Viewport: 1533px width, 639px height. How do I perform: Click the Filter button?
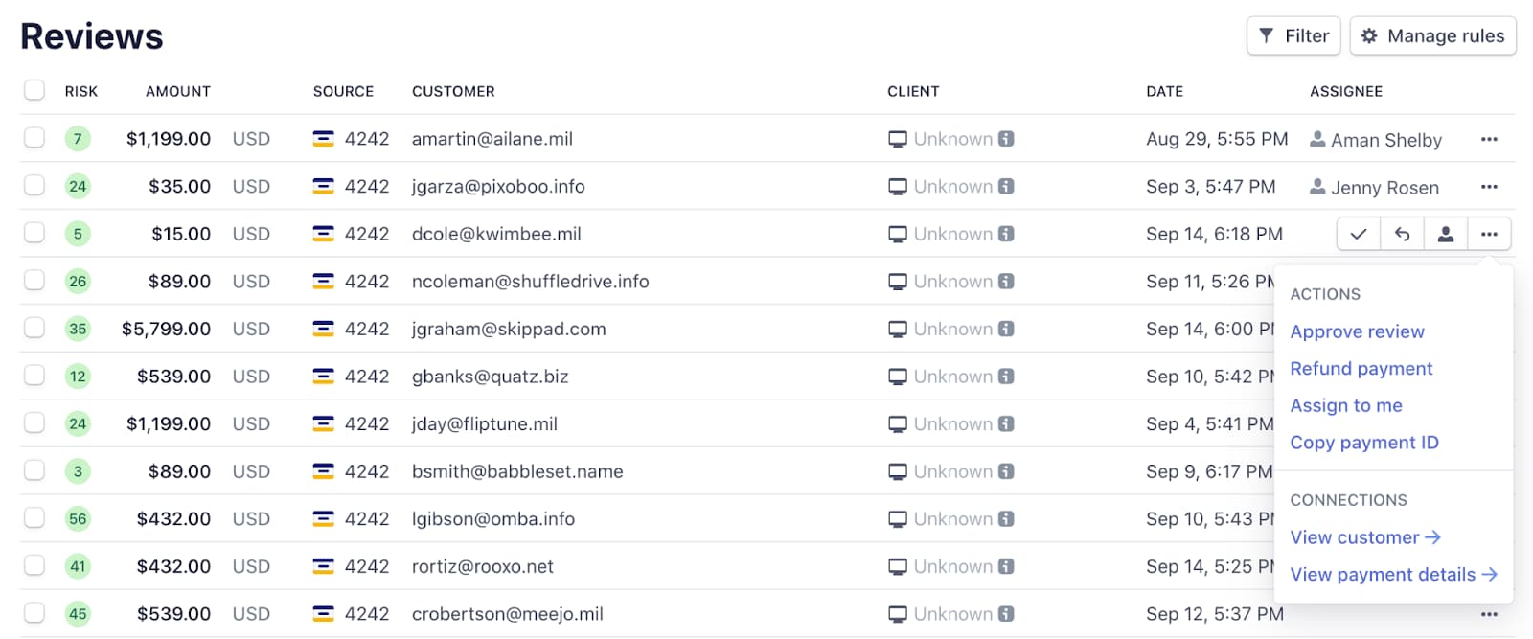pyautogui.click(x=1293, y=35)
